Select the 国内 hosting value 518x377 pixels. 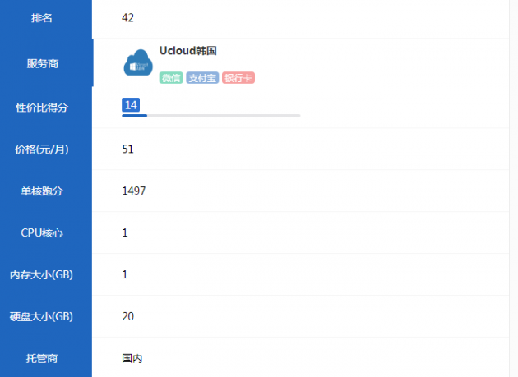(132, 358)
